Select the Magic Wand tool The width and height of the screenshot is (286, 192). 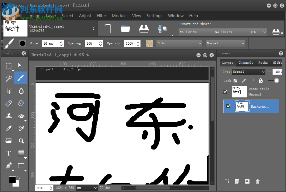(9, 78)
